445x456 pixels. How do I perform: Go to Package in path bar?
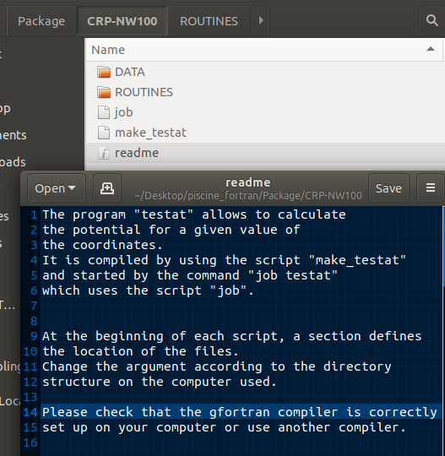[41, 21]
